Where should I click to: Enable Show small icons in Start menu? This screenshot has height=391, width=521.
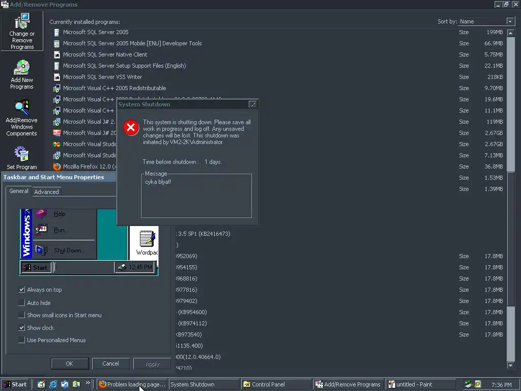pos(21,315)
